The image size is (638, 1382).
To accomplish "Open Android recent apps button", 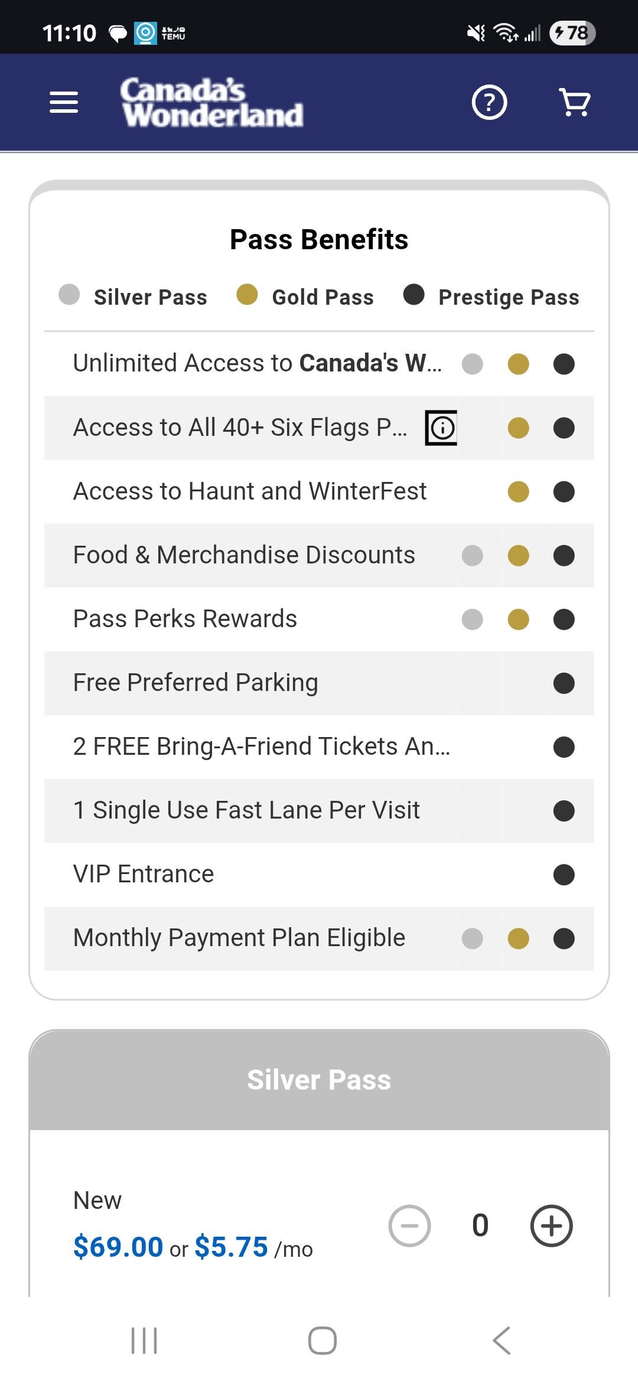I will click(144, 1340).
